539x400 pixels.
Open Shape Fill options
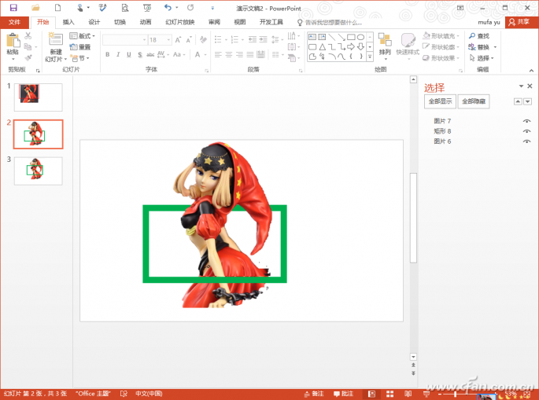[x=441, y=35]
